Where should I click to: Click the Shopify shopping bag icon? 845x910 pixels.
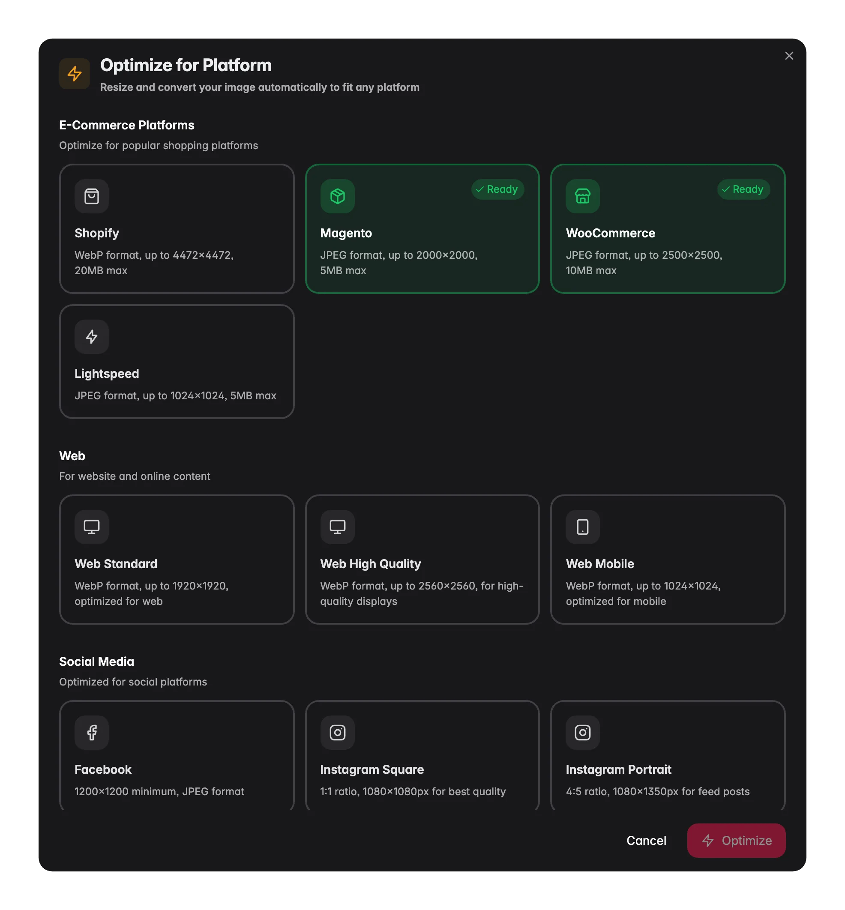[91, 196]
